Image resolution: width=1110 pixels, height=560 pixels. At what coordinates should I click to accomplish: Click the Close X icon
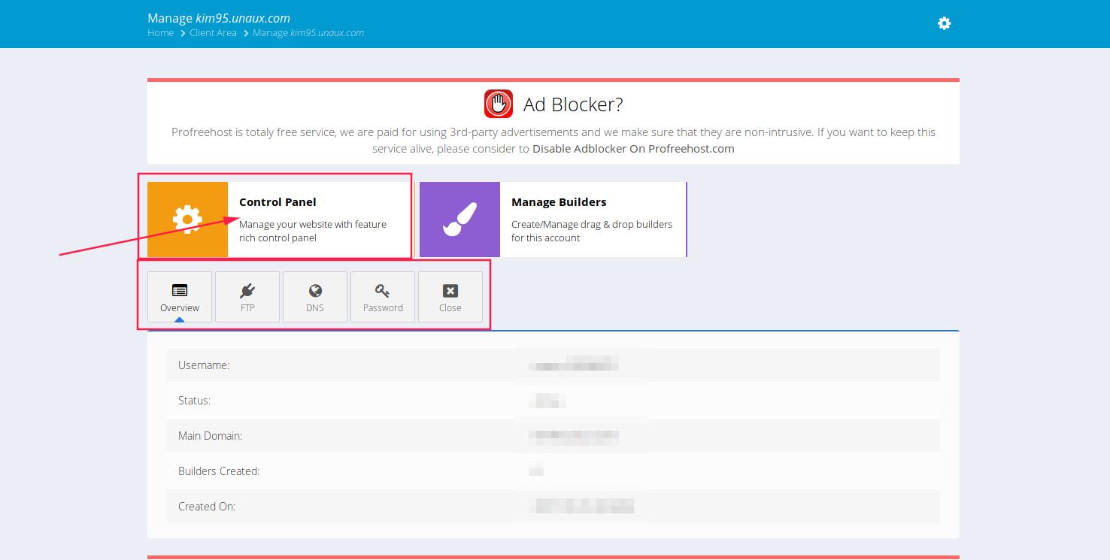click(x=450, y=291)
